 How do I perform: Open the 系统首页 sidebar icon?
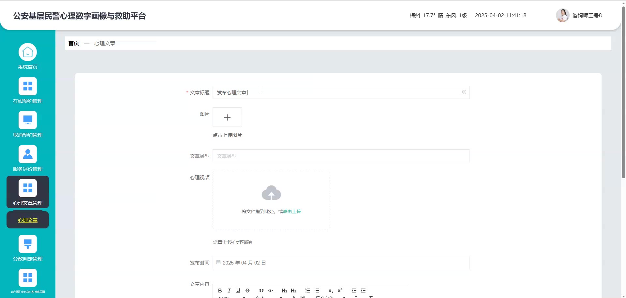tap(28, 52)
